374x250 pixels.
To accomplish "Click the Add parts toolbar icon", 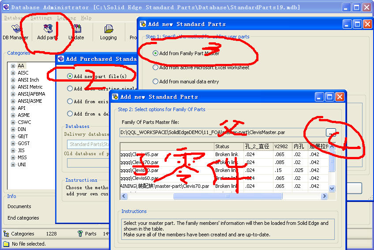I will pos(48,29).
